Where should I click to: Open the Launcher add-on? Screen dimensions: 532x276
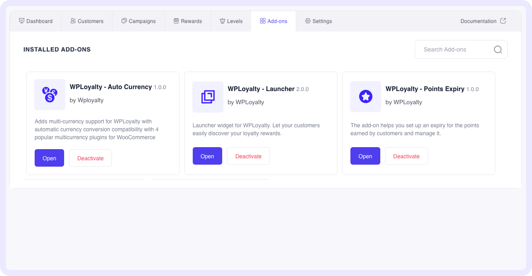pyautogui.click(x=207, y=156)
